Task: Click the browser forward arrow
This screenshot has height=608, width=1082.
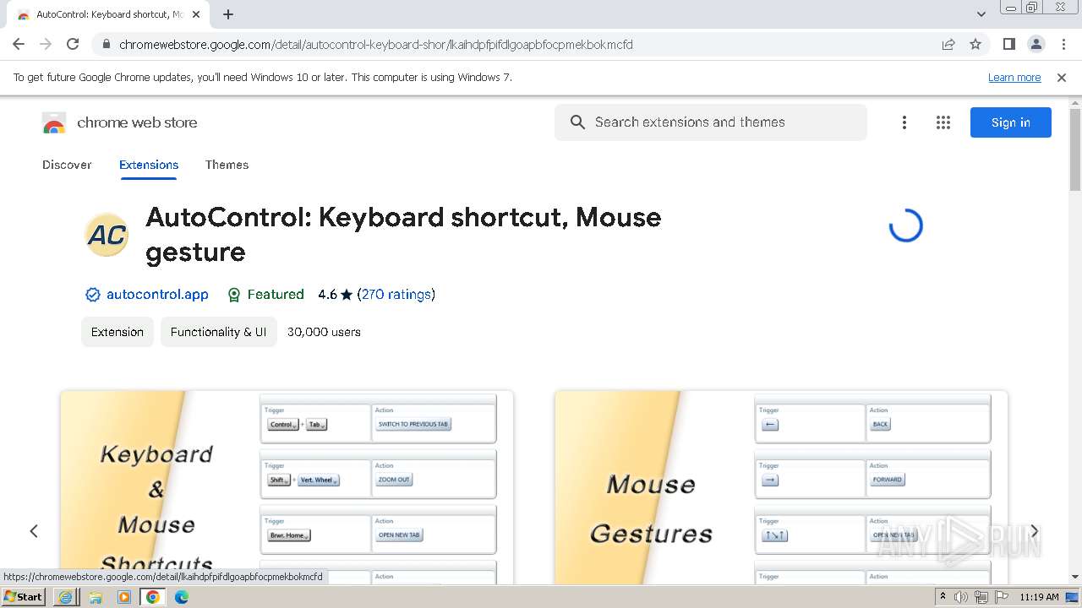Action: pos(46,44)
